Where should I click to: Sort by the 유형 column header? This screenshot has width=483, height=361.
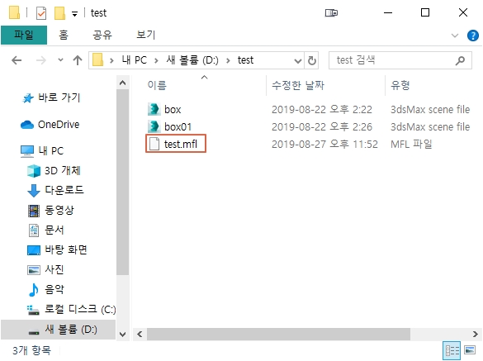click(400, 85)
